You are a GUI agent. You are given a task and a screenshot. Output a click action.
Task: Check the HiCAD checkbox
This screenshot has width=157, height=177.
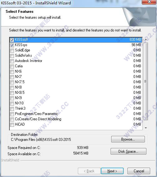tap(12, 125)
